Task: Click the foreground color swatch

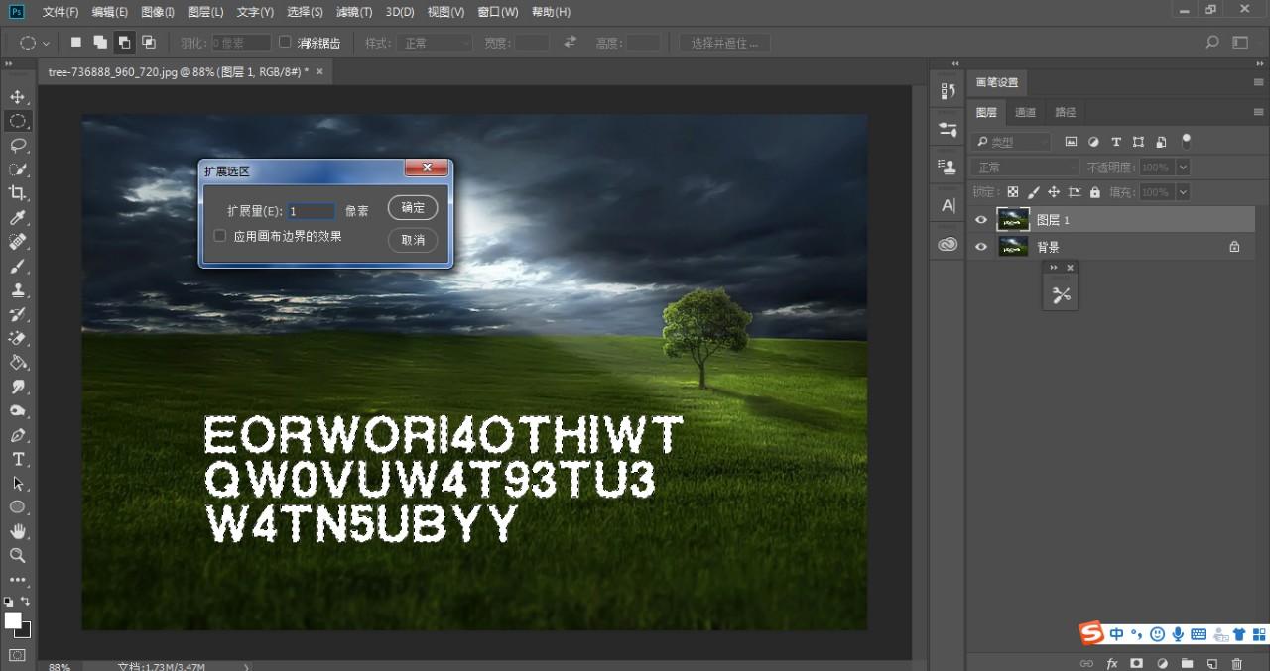Action: tap(13, 620)
